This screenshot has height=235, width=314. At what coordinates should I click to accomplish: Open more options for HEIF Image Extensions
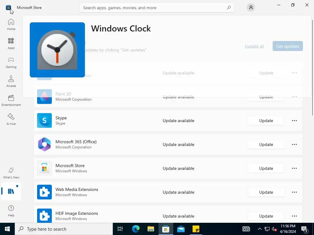click(294, 216)
